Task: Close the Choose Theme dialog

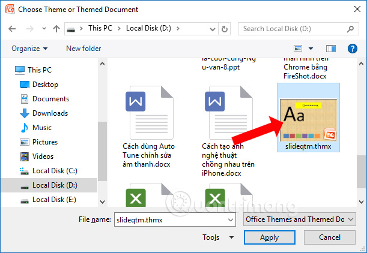Action: coord(357,9)
